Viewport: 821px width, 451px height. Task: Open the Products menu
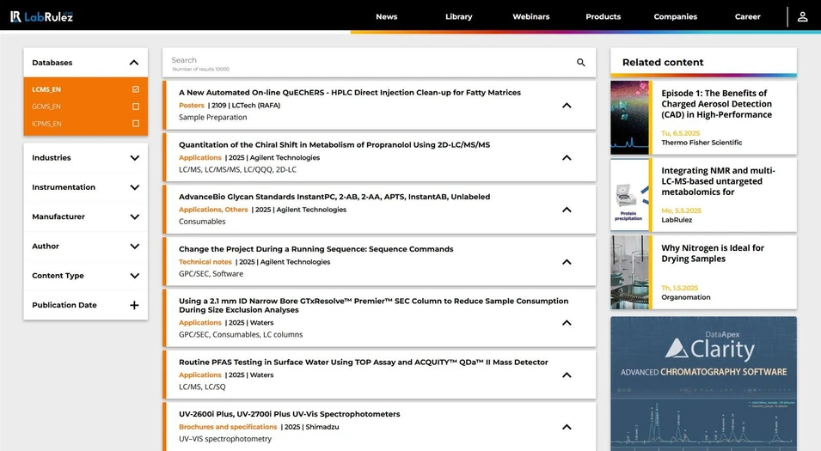coord(603,16)
